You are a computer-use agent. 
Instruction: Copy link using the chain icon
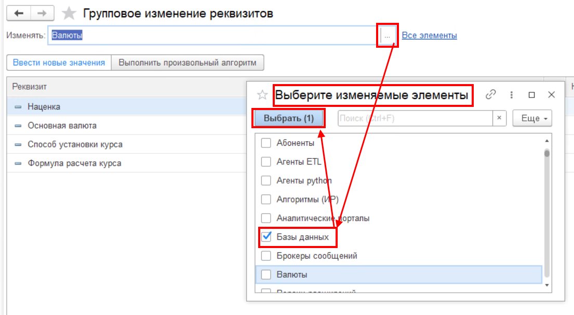490,95
